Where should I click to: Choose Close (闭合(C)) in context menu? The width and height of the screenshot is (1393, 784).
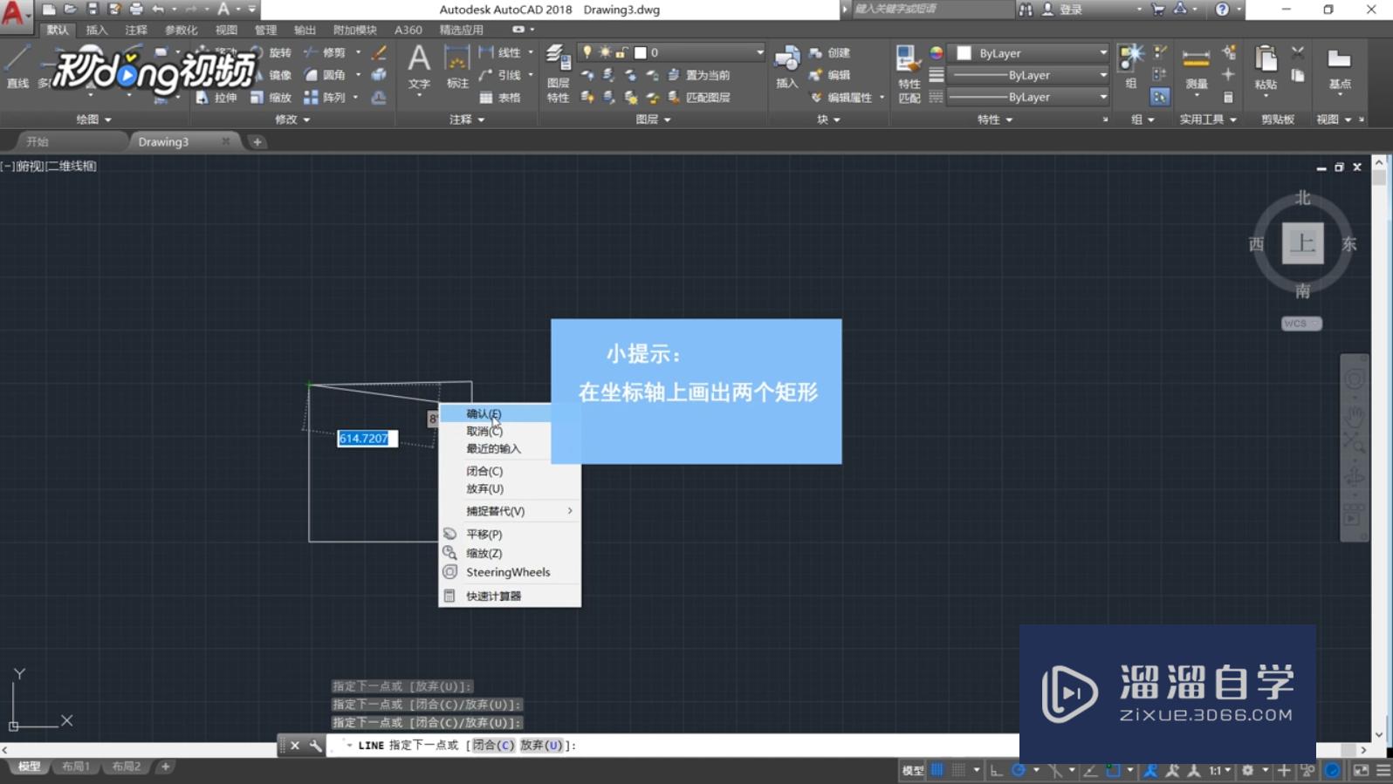(510, 471)
